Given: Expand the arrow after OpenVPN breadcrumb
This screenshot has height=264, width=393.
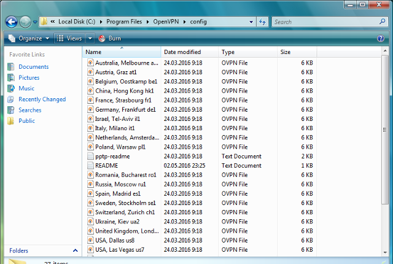Looking at the screenshot, I should pyautogui.click(x=184, y=22).
